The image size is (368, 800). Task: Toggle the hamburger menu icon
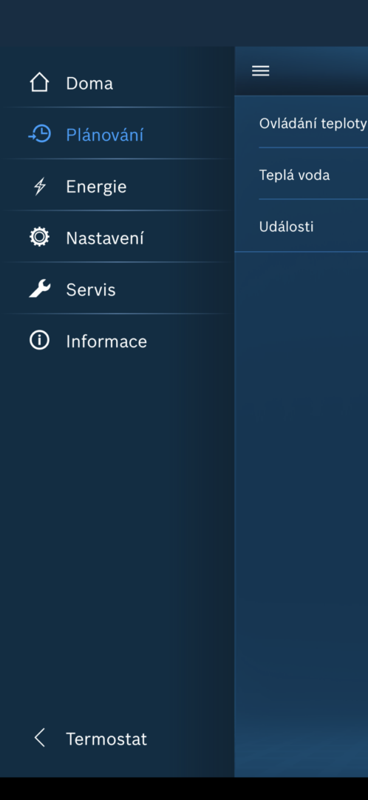(261, 71)
